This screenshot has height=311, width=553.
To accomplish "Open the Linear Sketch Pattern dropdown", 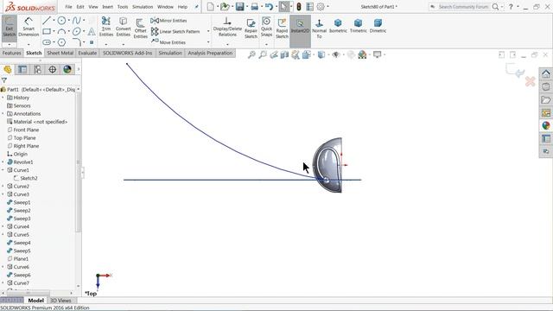I will point(208,31).
